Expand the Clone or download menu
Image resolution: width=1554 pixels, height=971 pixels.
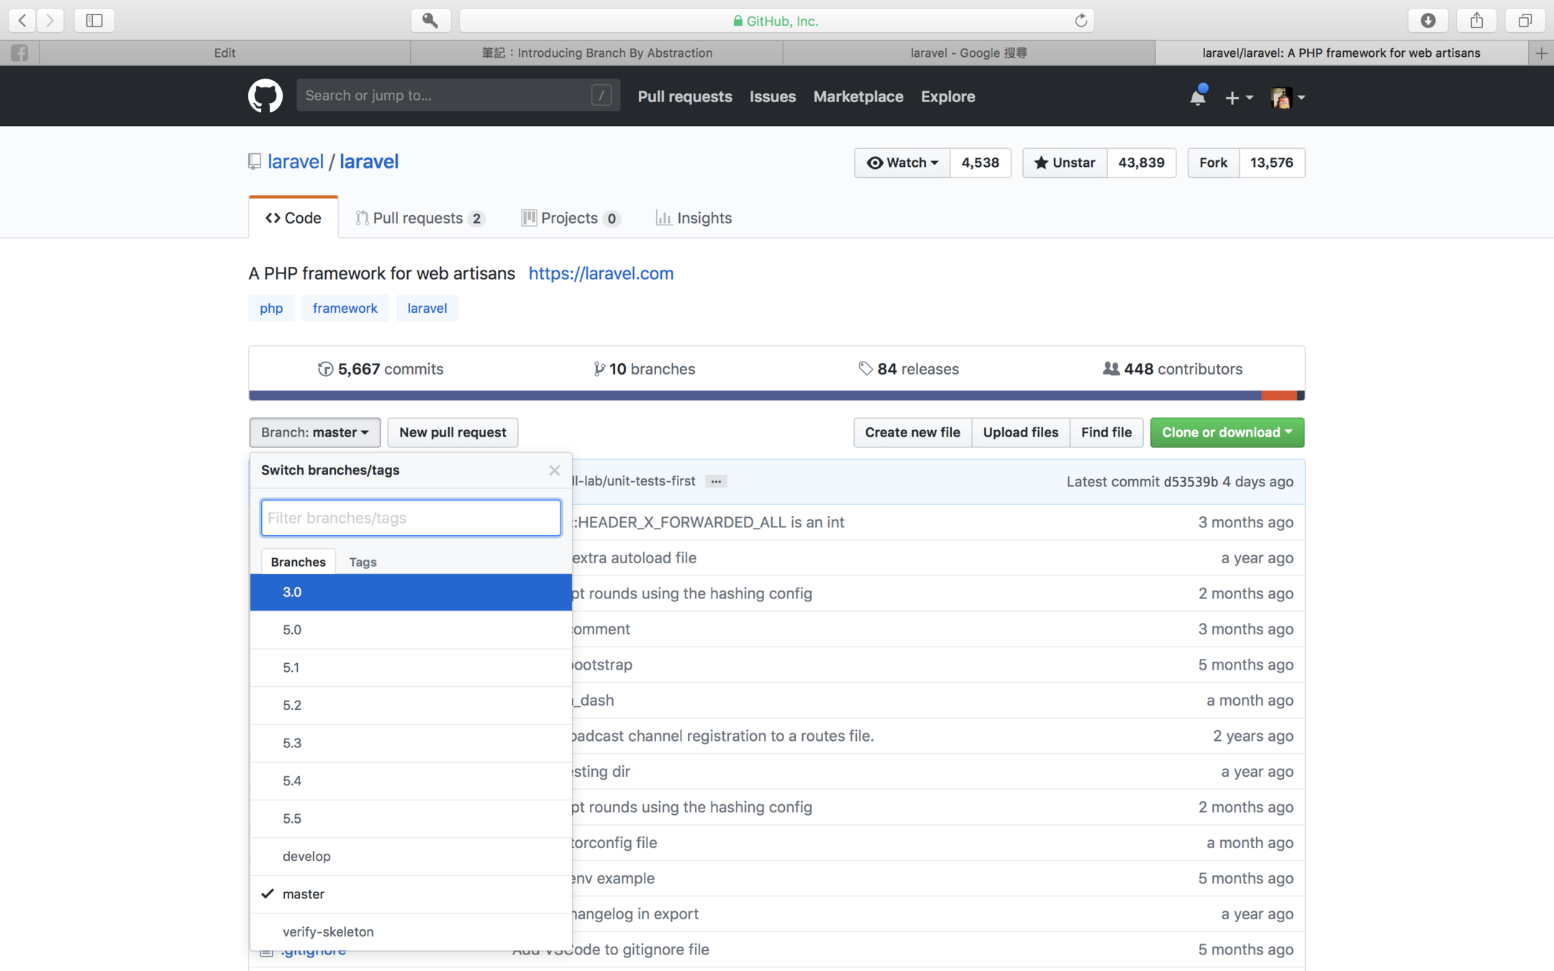pyautogui.click(x=1227, y=432)
